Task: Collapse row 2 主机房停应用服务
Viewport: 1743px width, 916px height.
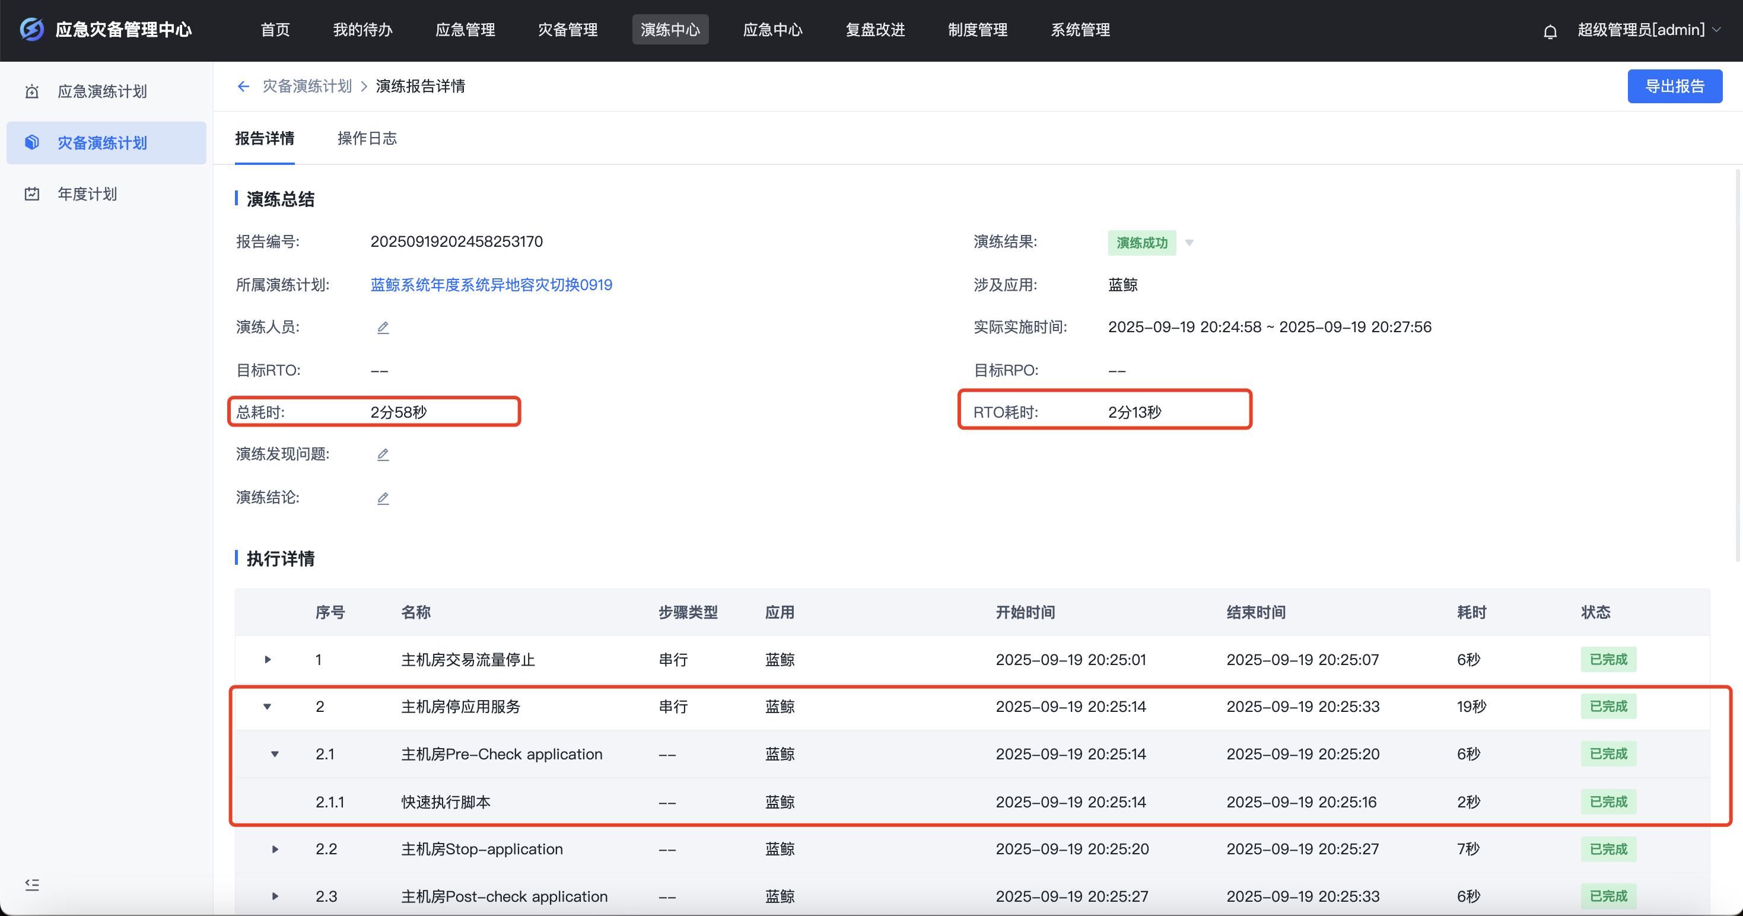Action: (268, 707)
